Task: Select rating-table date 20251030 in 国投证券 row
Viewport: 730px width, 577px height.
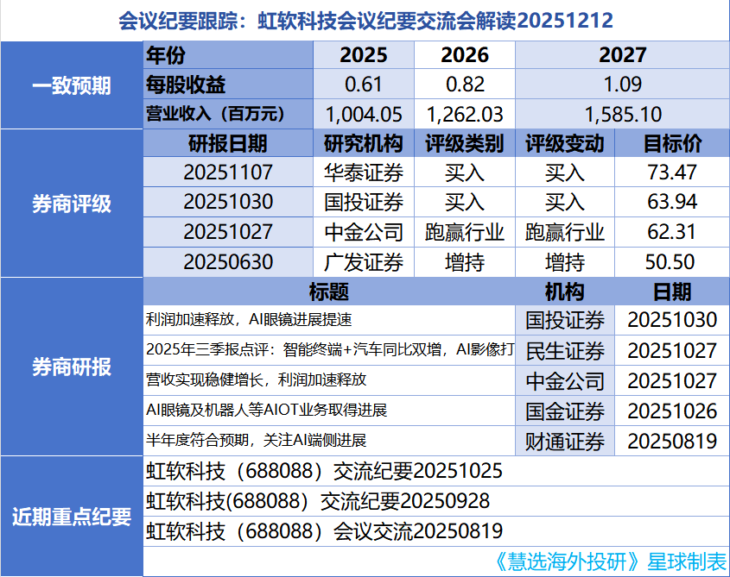Action: click(228, 202)
